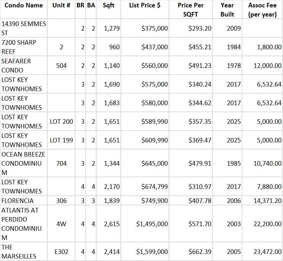This screenshot has height=261, width=283.
Task: Select the 14390 SEMMES ST cell
Action: coord(24,28)
